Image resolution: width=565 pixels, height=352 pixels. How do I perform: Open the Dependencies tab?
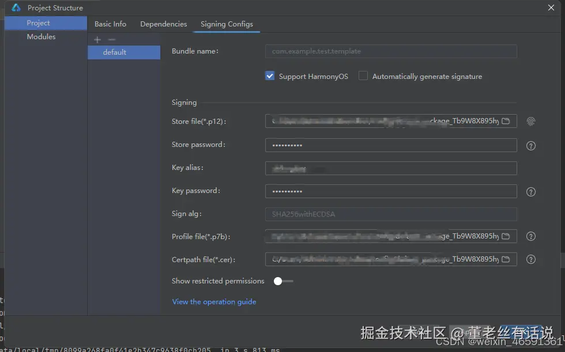pyautogui.click(x=163, y=24)
